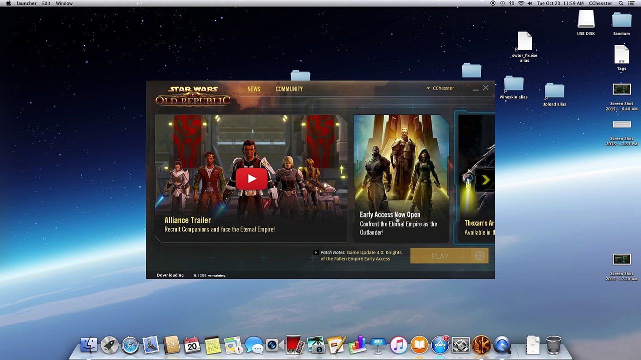The height and width of the screenshot is (360, 641).
Task: Open the NEWS tab in launcher
Action: click(254, 89)
